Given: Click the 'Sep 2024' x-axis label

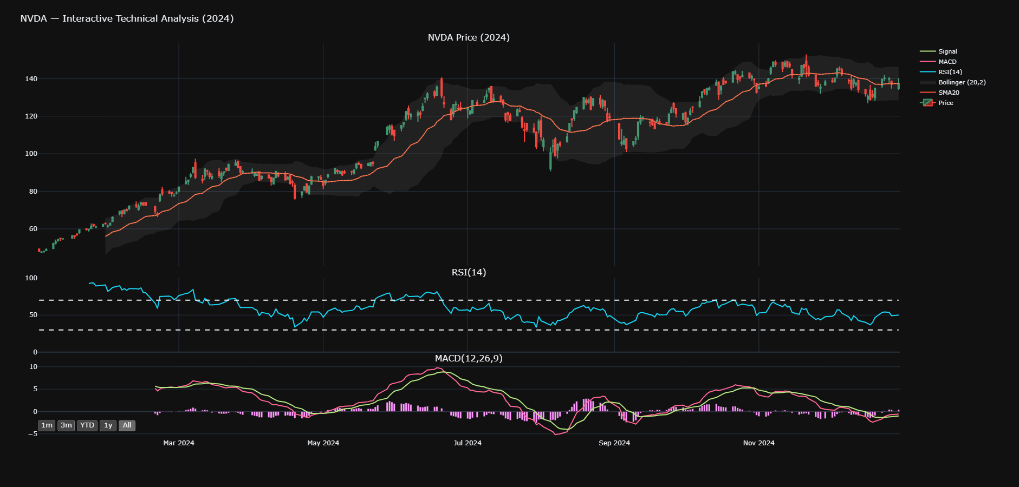Looking at the screenshot, I should pyautogui.click(x=614, y=443).
